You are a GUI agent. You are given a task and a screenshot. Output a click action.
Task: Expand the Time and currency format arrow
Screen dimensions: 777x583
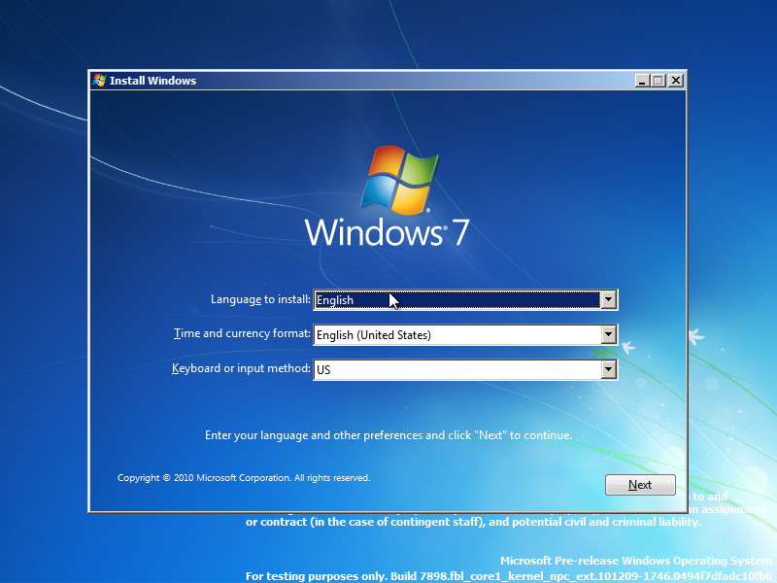(x=609, y=334)
